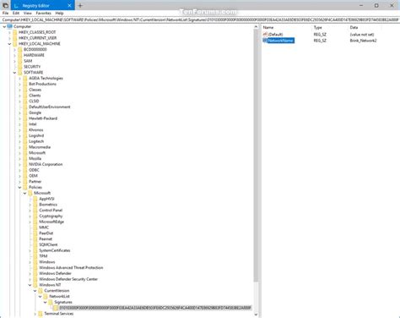Image resolution: width=400 pixels, height=318 pixels.
Task: Select the SystemCertificates key
Action: click(x=55, y=250)
